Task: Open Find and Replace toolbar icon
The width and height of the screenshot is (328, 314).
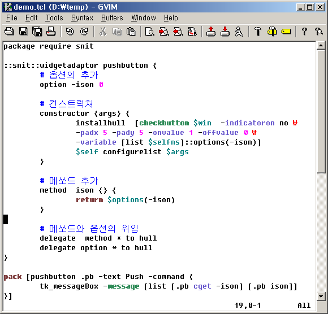Action: (192, 32)
